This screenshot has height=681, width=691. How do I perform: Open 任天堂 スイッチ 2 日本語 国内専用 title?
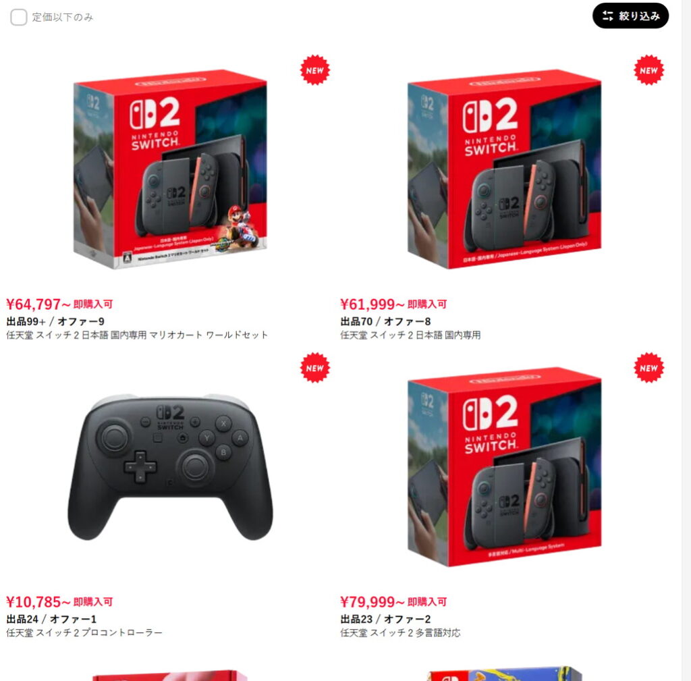coord(410,335)
